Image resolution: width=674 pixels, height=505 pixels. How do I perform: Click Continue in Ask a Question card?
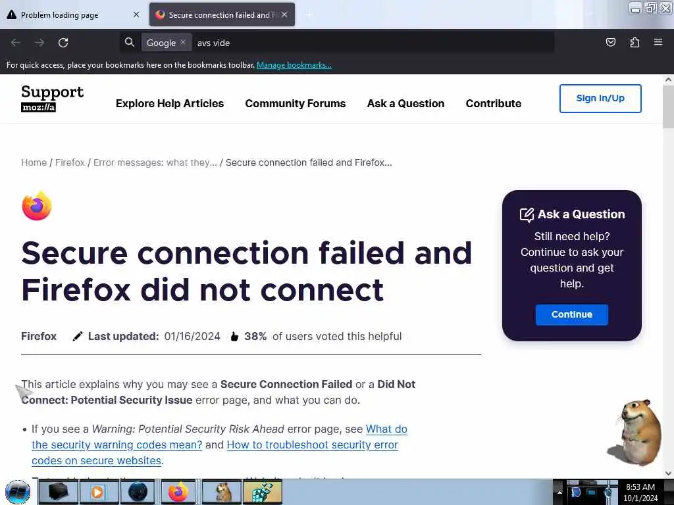[572, 314]
